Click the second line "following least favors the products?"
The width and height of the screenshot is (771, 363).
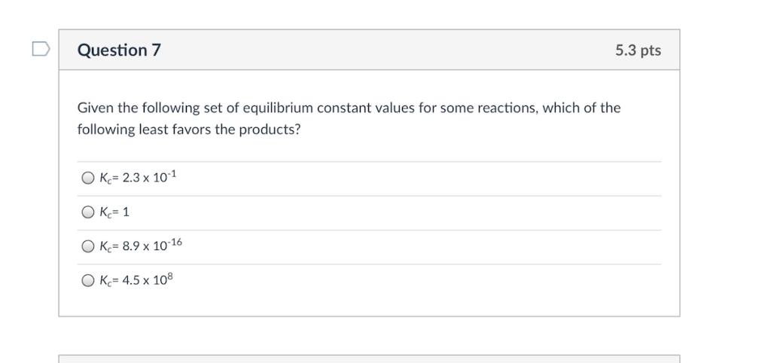click(189, 130)
